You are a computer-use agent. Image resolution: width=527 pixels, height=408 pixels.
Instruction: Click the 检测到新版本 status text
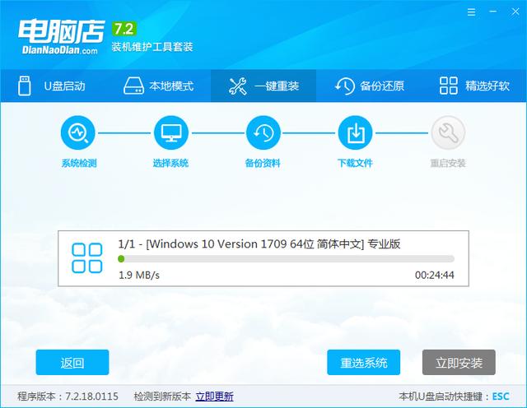click(x=162, y=396)
